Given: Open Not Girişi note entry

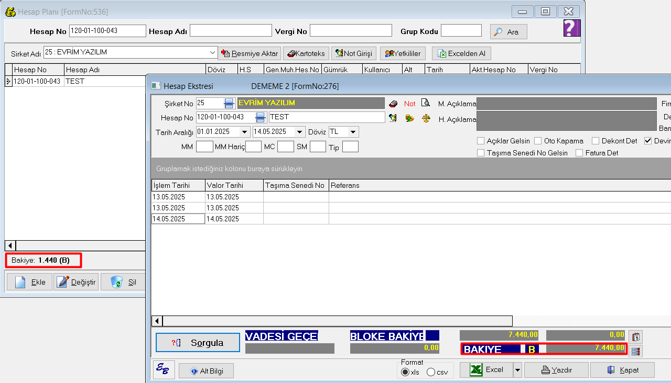Looking at the screenshot, I should point(354,53).
